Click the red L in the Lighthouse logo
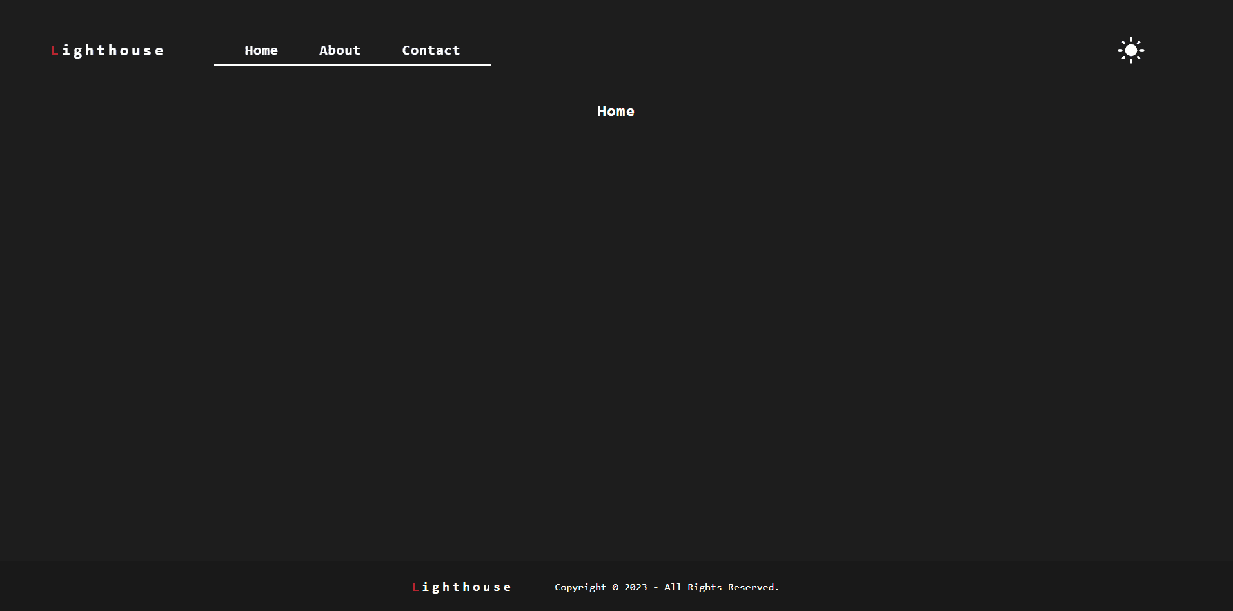1233x611 pixels. click(x=54, y=51)
